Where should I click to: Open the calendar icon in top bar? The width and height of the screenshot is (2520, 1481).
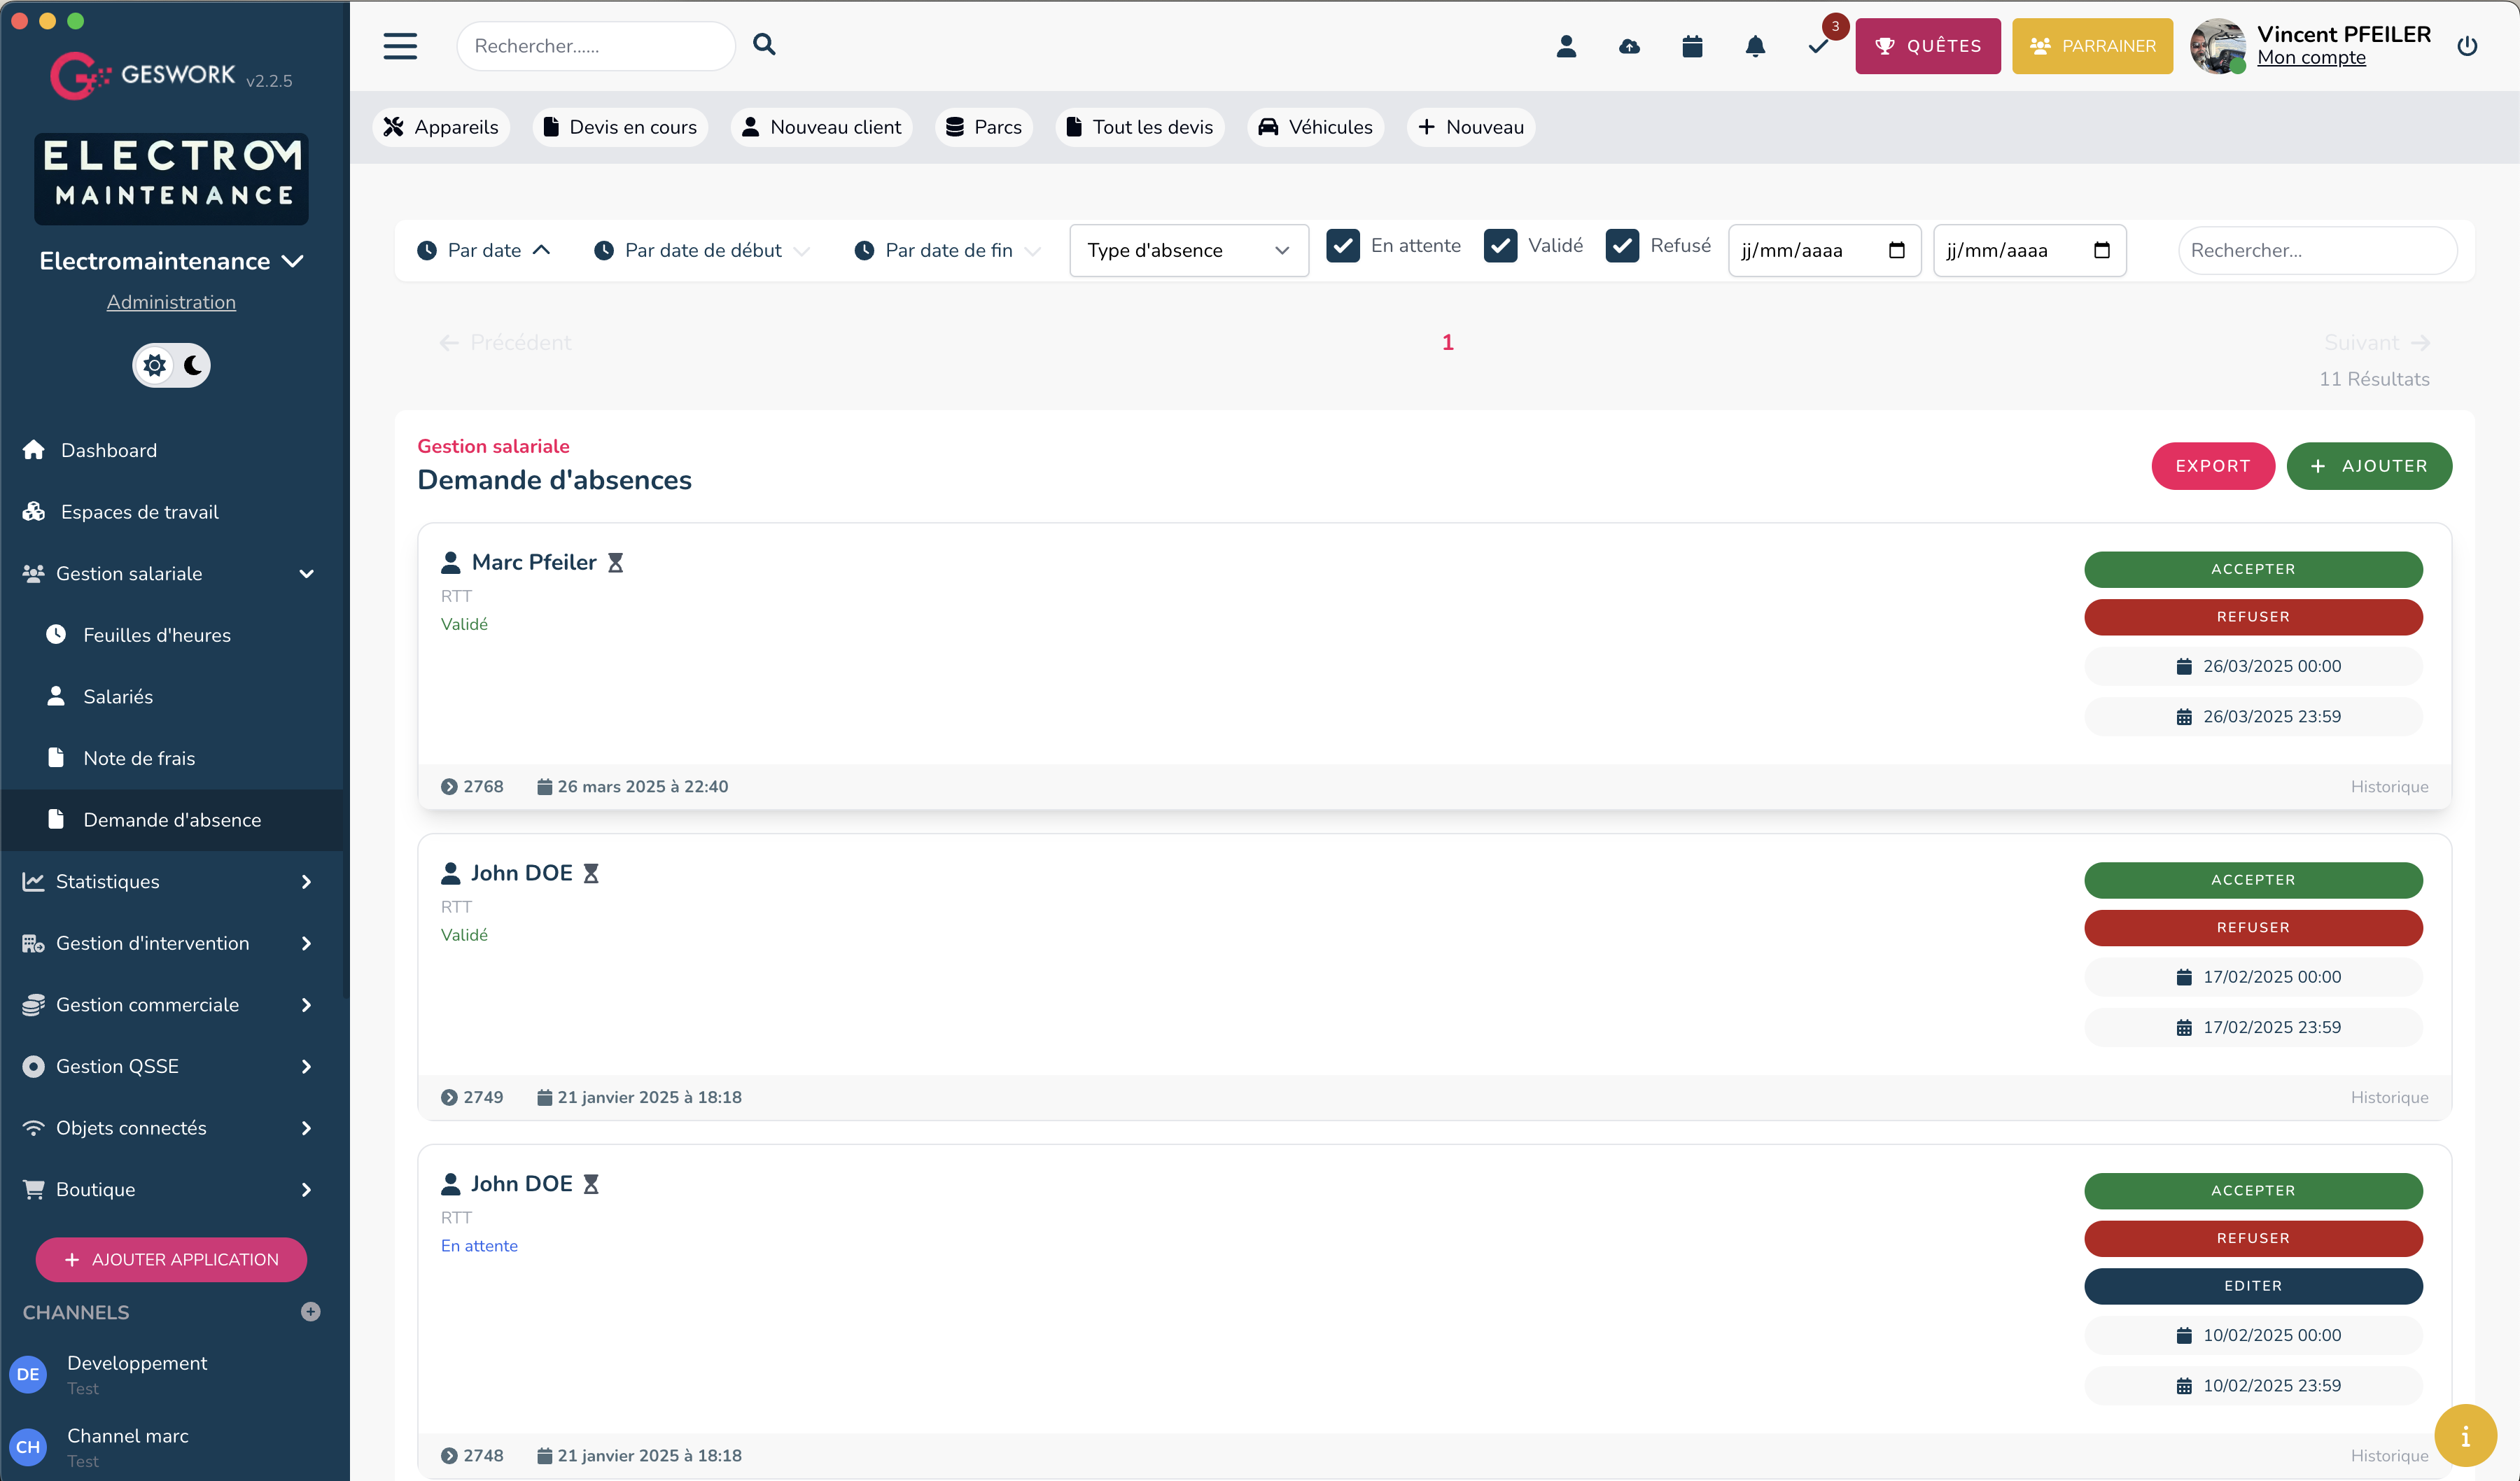[x=1692, y=46]
